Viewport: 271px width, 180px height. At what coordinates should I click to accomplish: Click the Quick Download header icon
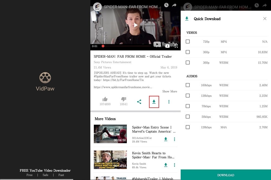click(x=187, y=19)
